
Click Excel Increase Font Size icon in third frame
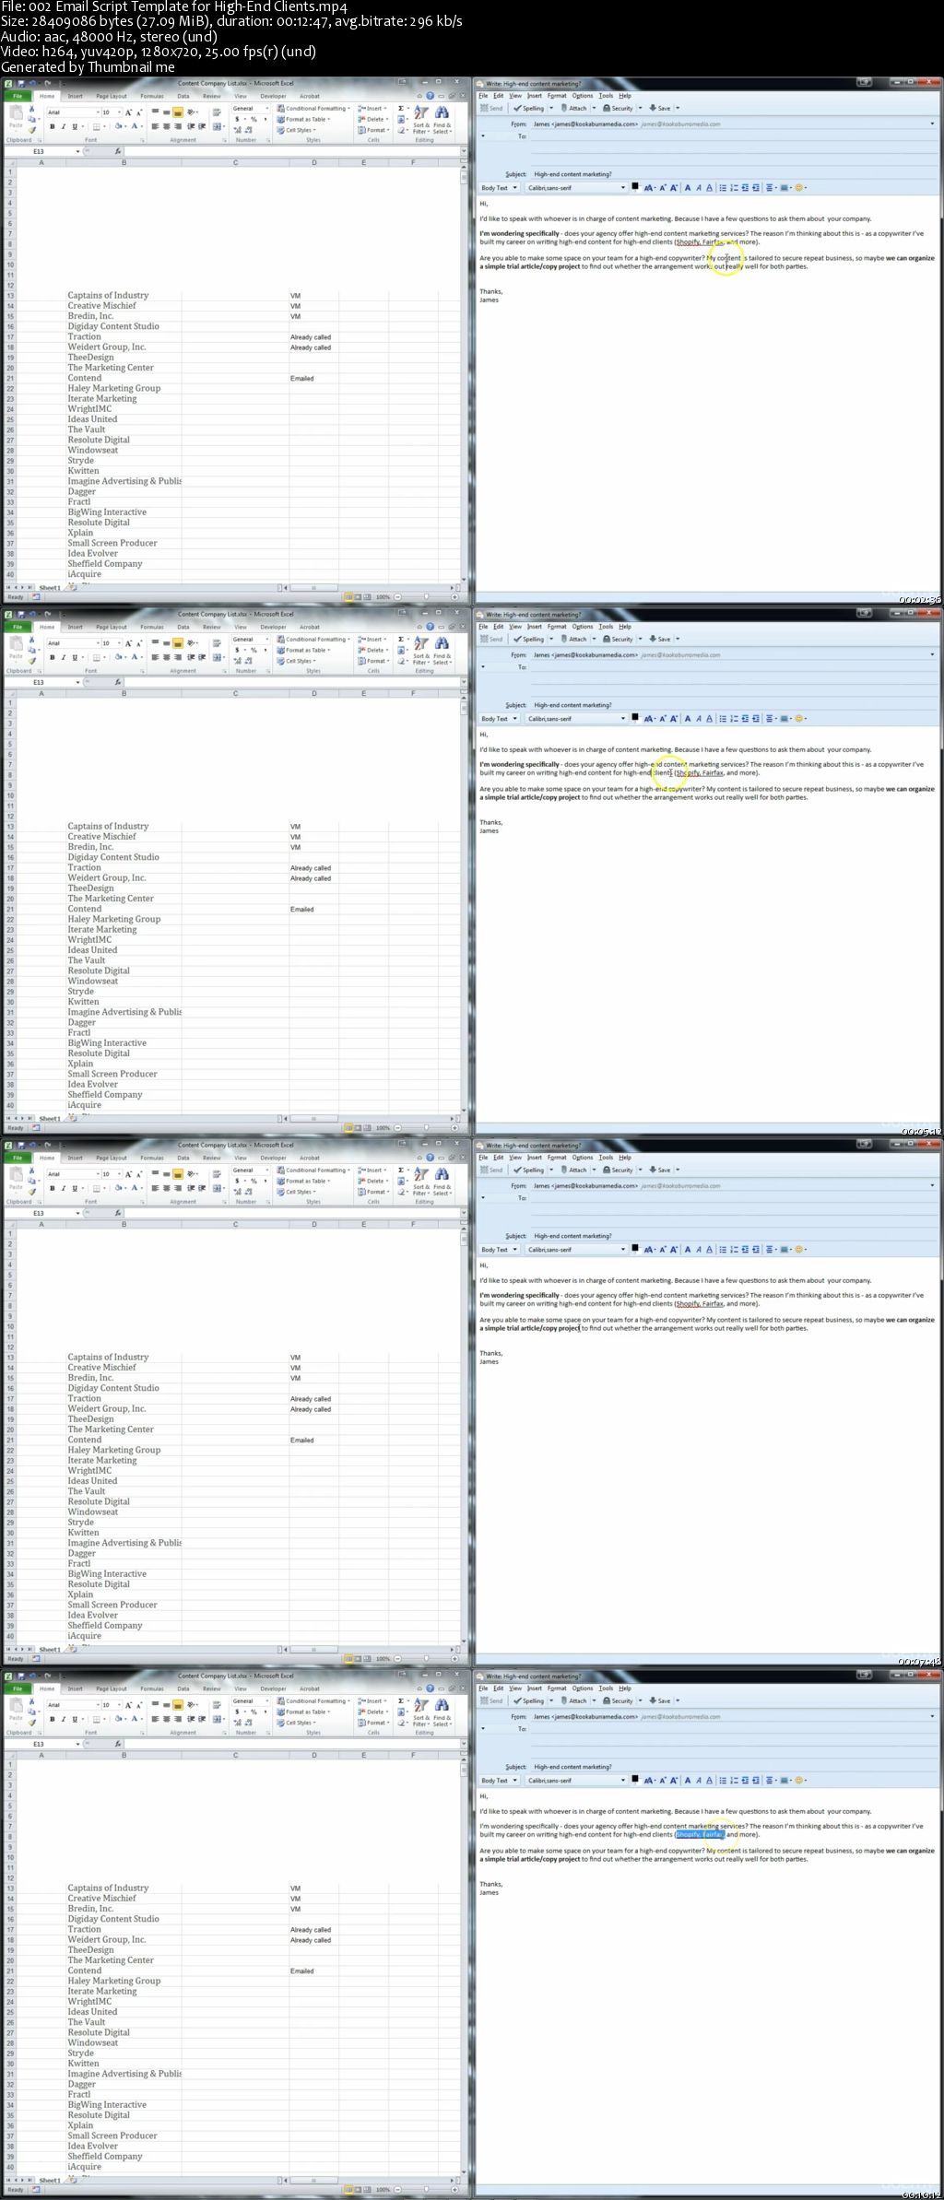[130, 1174]
